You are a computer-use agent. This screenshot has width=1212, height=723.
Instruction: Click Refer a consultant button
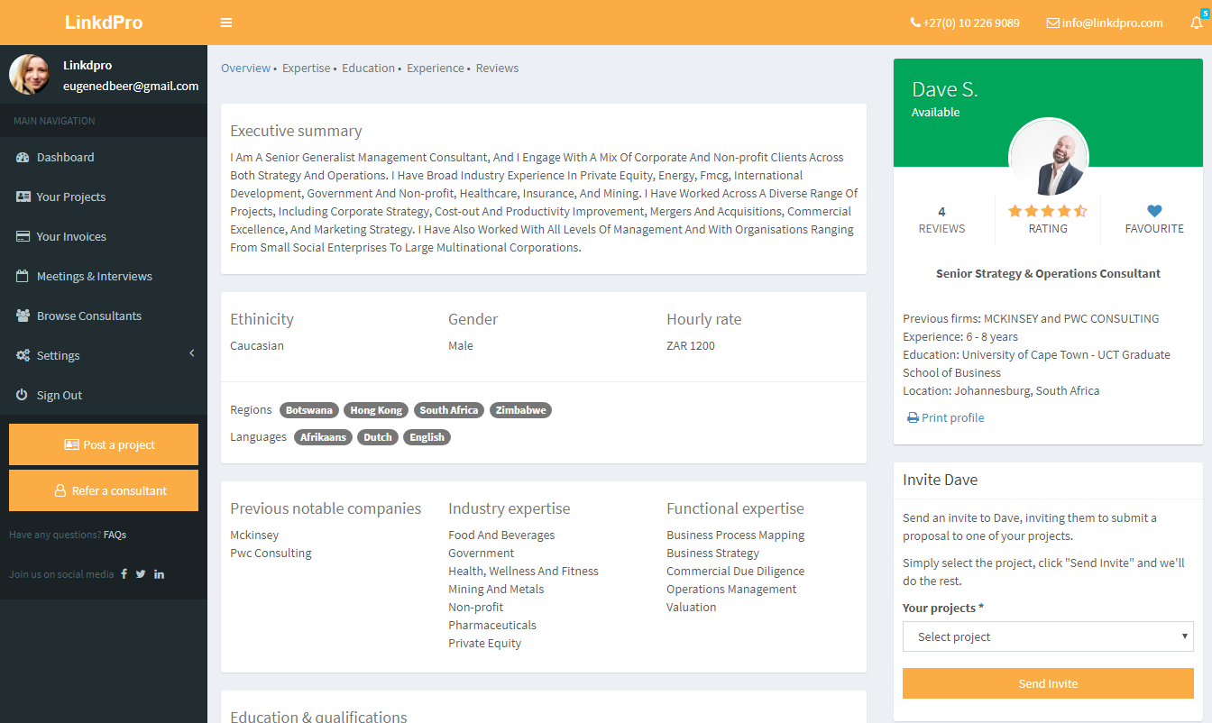(x=104, y=490)
